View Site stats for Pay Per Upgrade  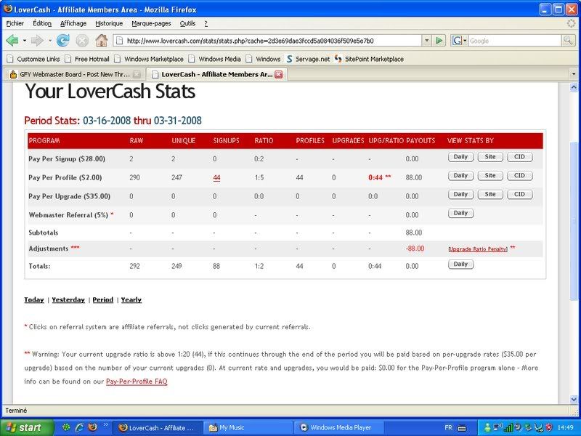point(489,194)
